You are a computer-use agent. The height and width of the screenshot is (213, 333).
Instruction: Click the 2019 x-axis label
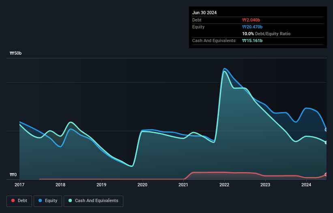click(101, 185)
